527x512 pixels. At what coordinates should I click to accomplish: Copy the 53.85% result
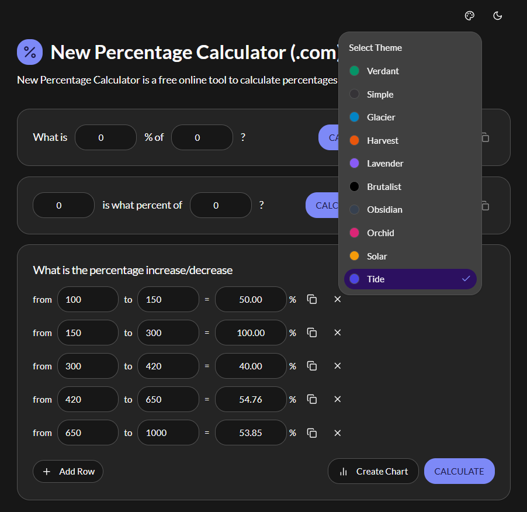[x=311, y=433]
